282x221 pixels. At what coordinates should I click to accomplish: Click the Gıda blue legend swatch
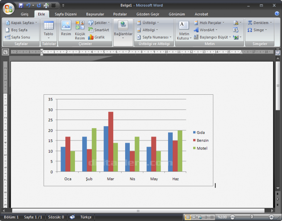click(194, 132)
